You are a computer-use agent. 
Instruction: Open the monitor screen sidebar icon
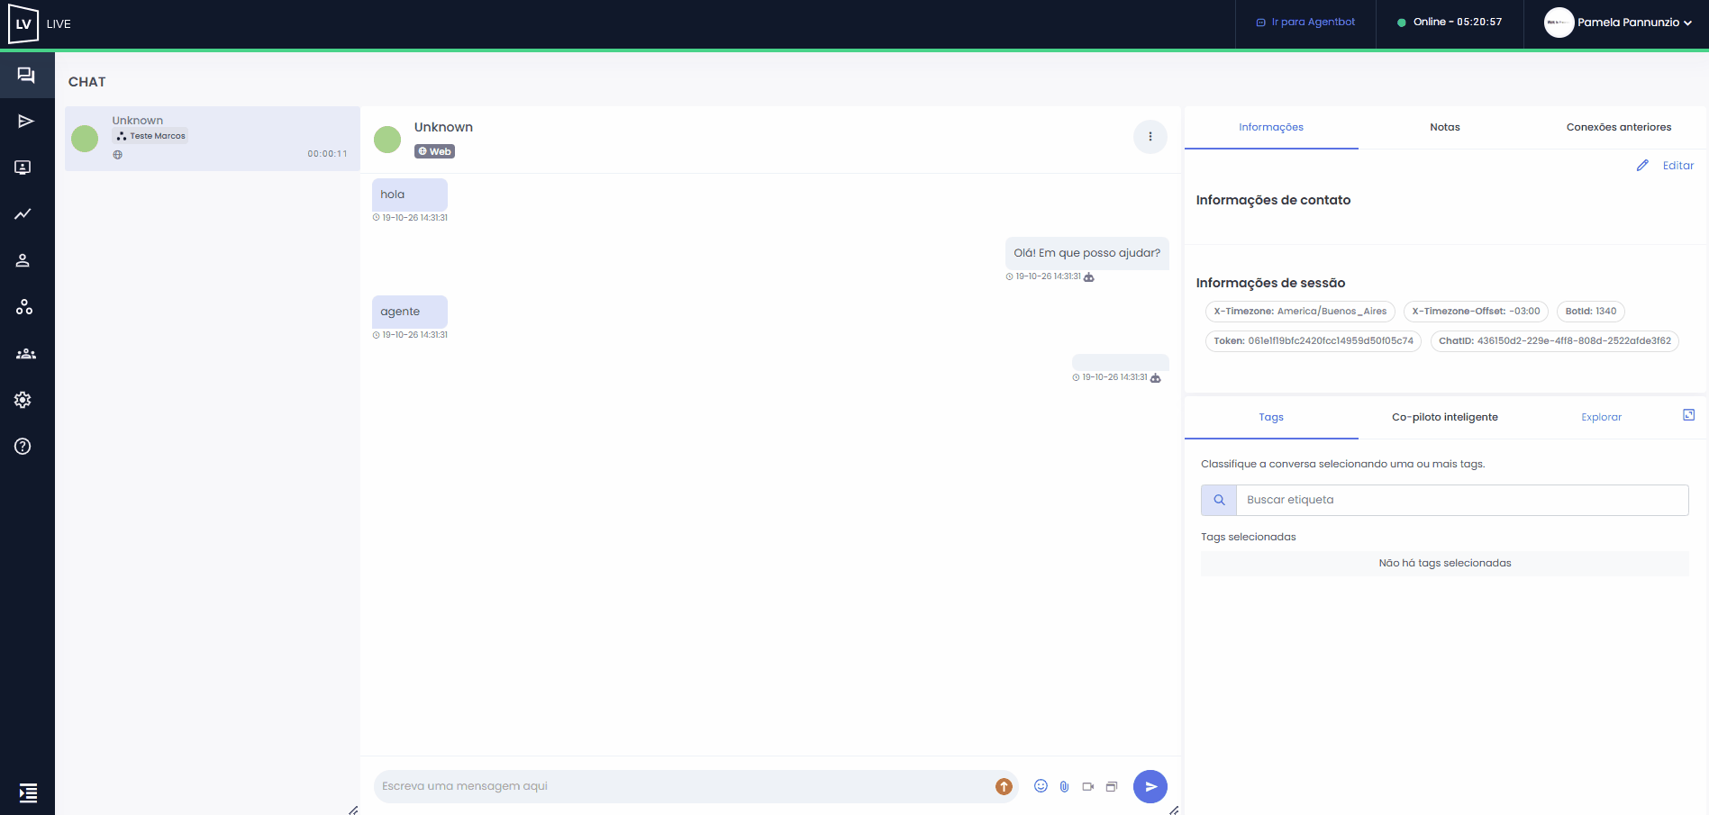tap(23, 168)
